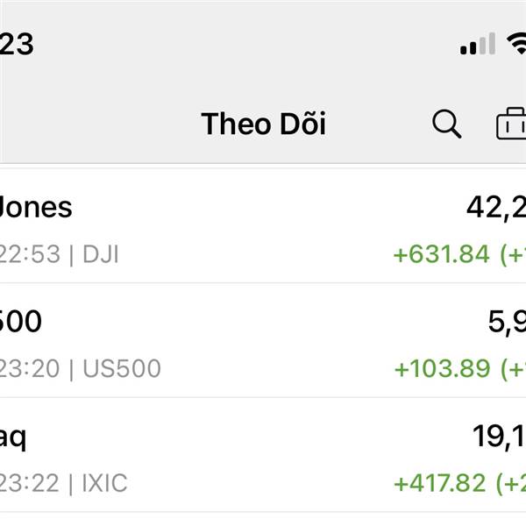Tap the 22:53 Dow Jones timestamp

[30, 254]
